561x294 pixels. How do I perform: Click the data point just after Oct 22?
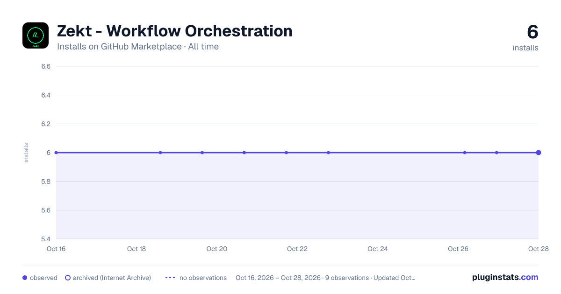(x=328, y=153)
